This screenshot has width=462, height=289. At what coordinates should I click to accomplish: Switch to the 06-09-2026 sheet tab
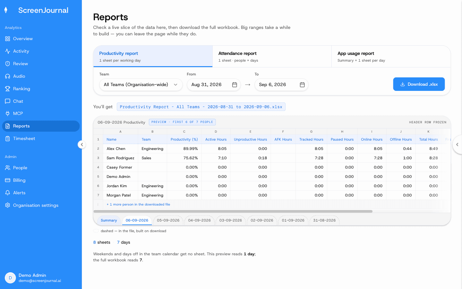point(137,221)
